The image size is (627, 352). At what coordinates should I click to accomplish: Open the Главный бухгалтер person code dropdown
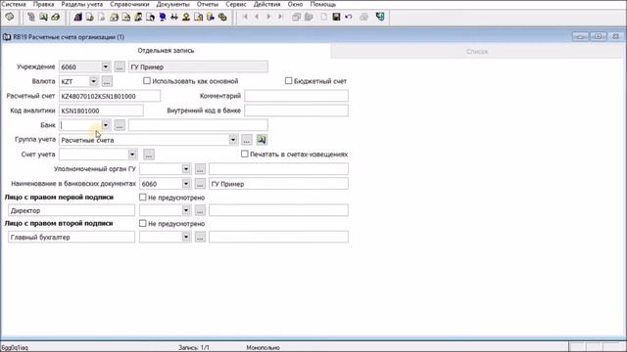[186, 237]
